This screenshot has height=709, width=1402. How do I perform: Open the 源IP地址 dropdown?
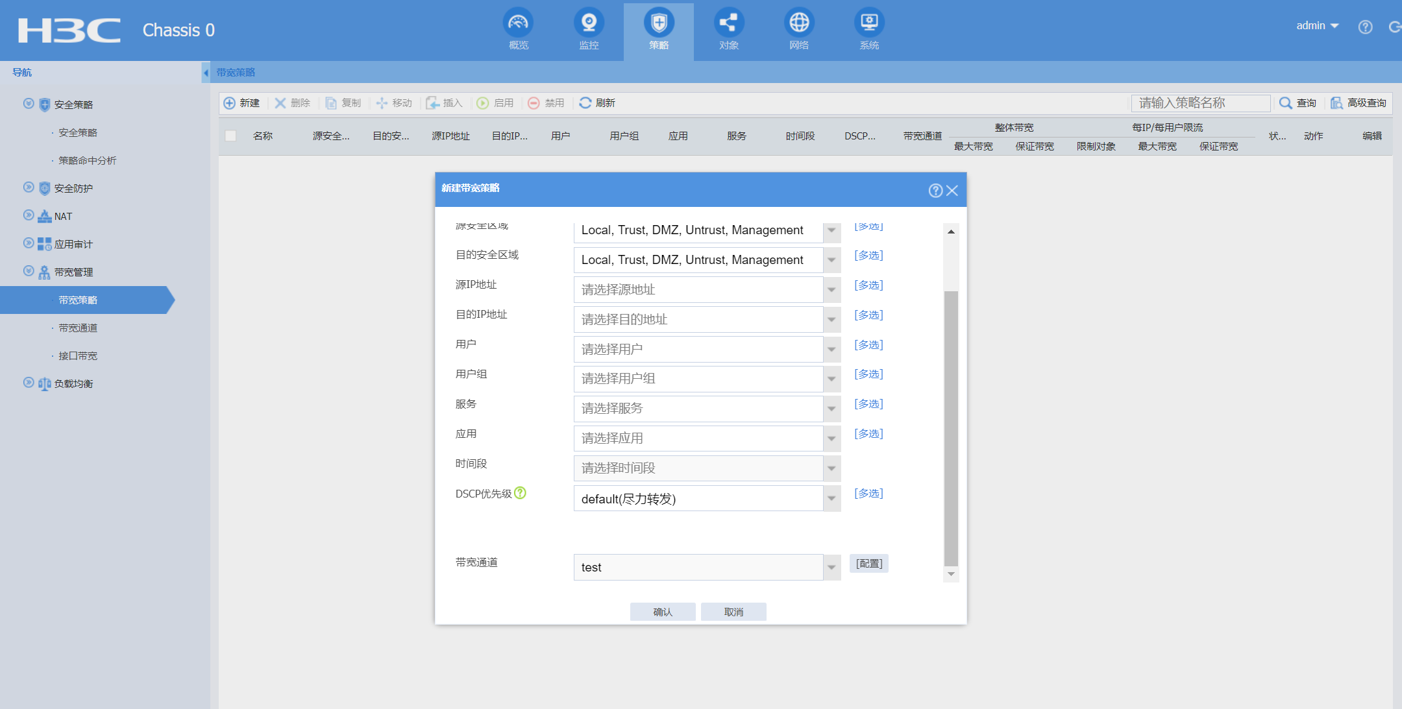(x=831, y=290)
